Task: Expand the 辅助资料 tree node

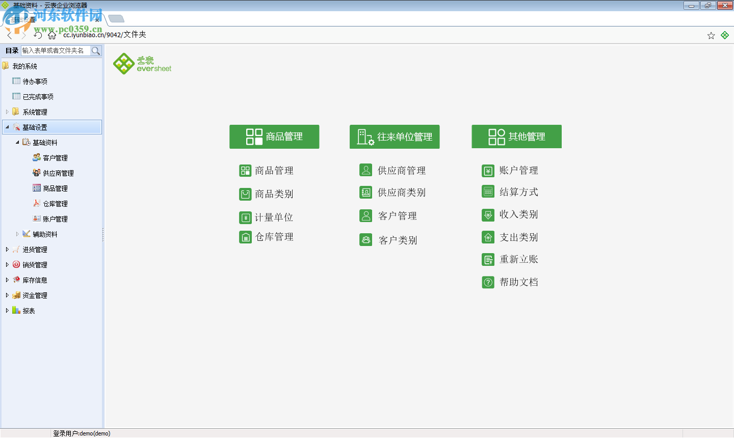Action: [x=17, y=234]
